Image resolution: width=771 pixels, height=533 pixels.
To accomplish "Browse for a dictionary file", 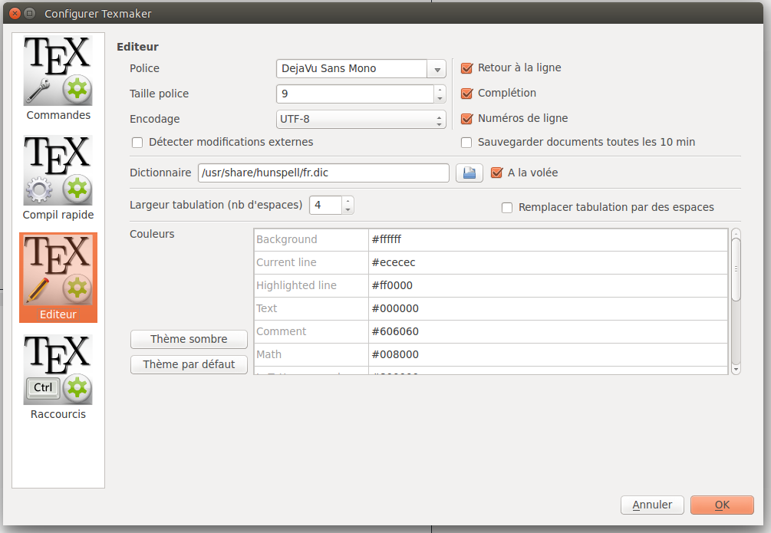I will (469, 173).
